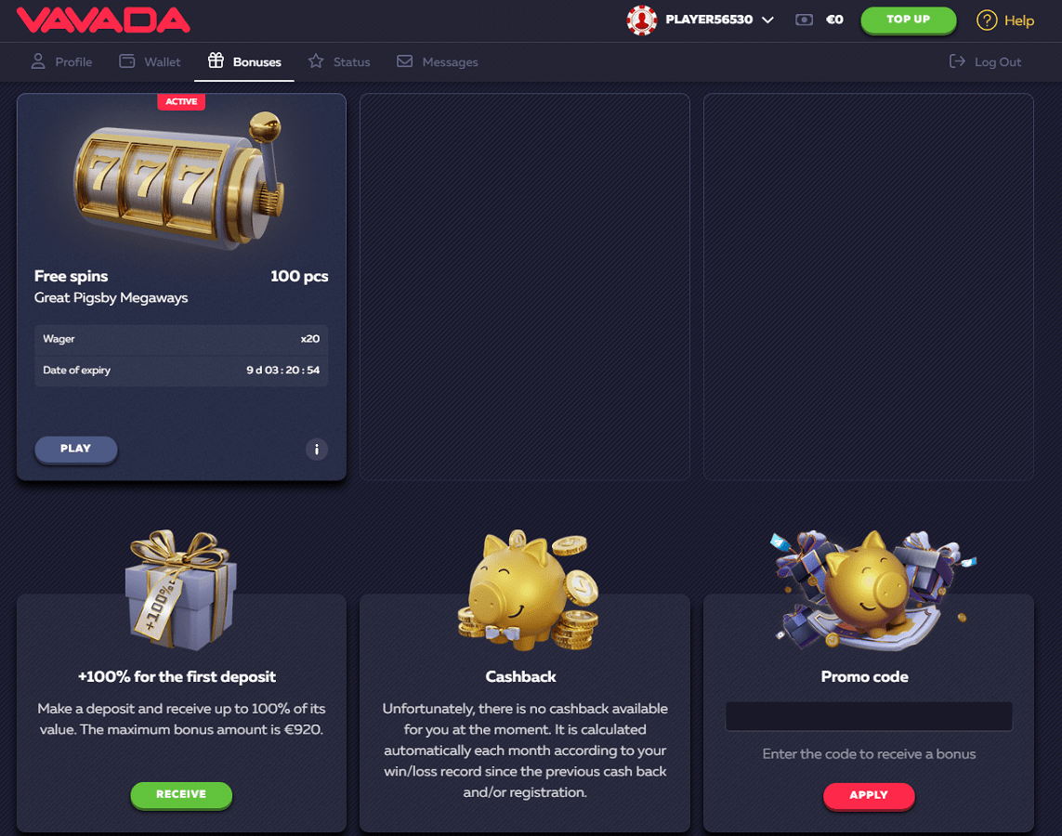Image resolution: width=1062 pixels, height=836 pixels.
Task: Click RECEIVE first deposit bonus button
Action: (x=181, y=795)
